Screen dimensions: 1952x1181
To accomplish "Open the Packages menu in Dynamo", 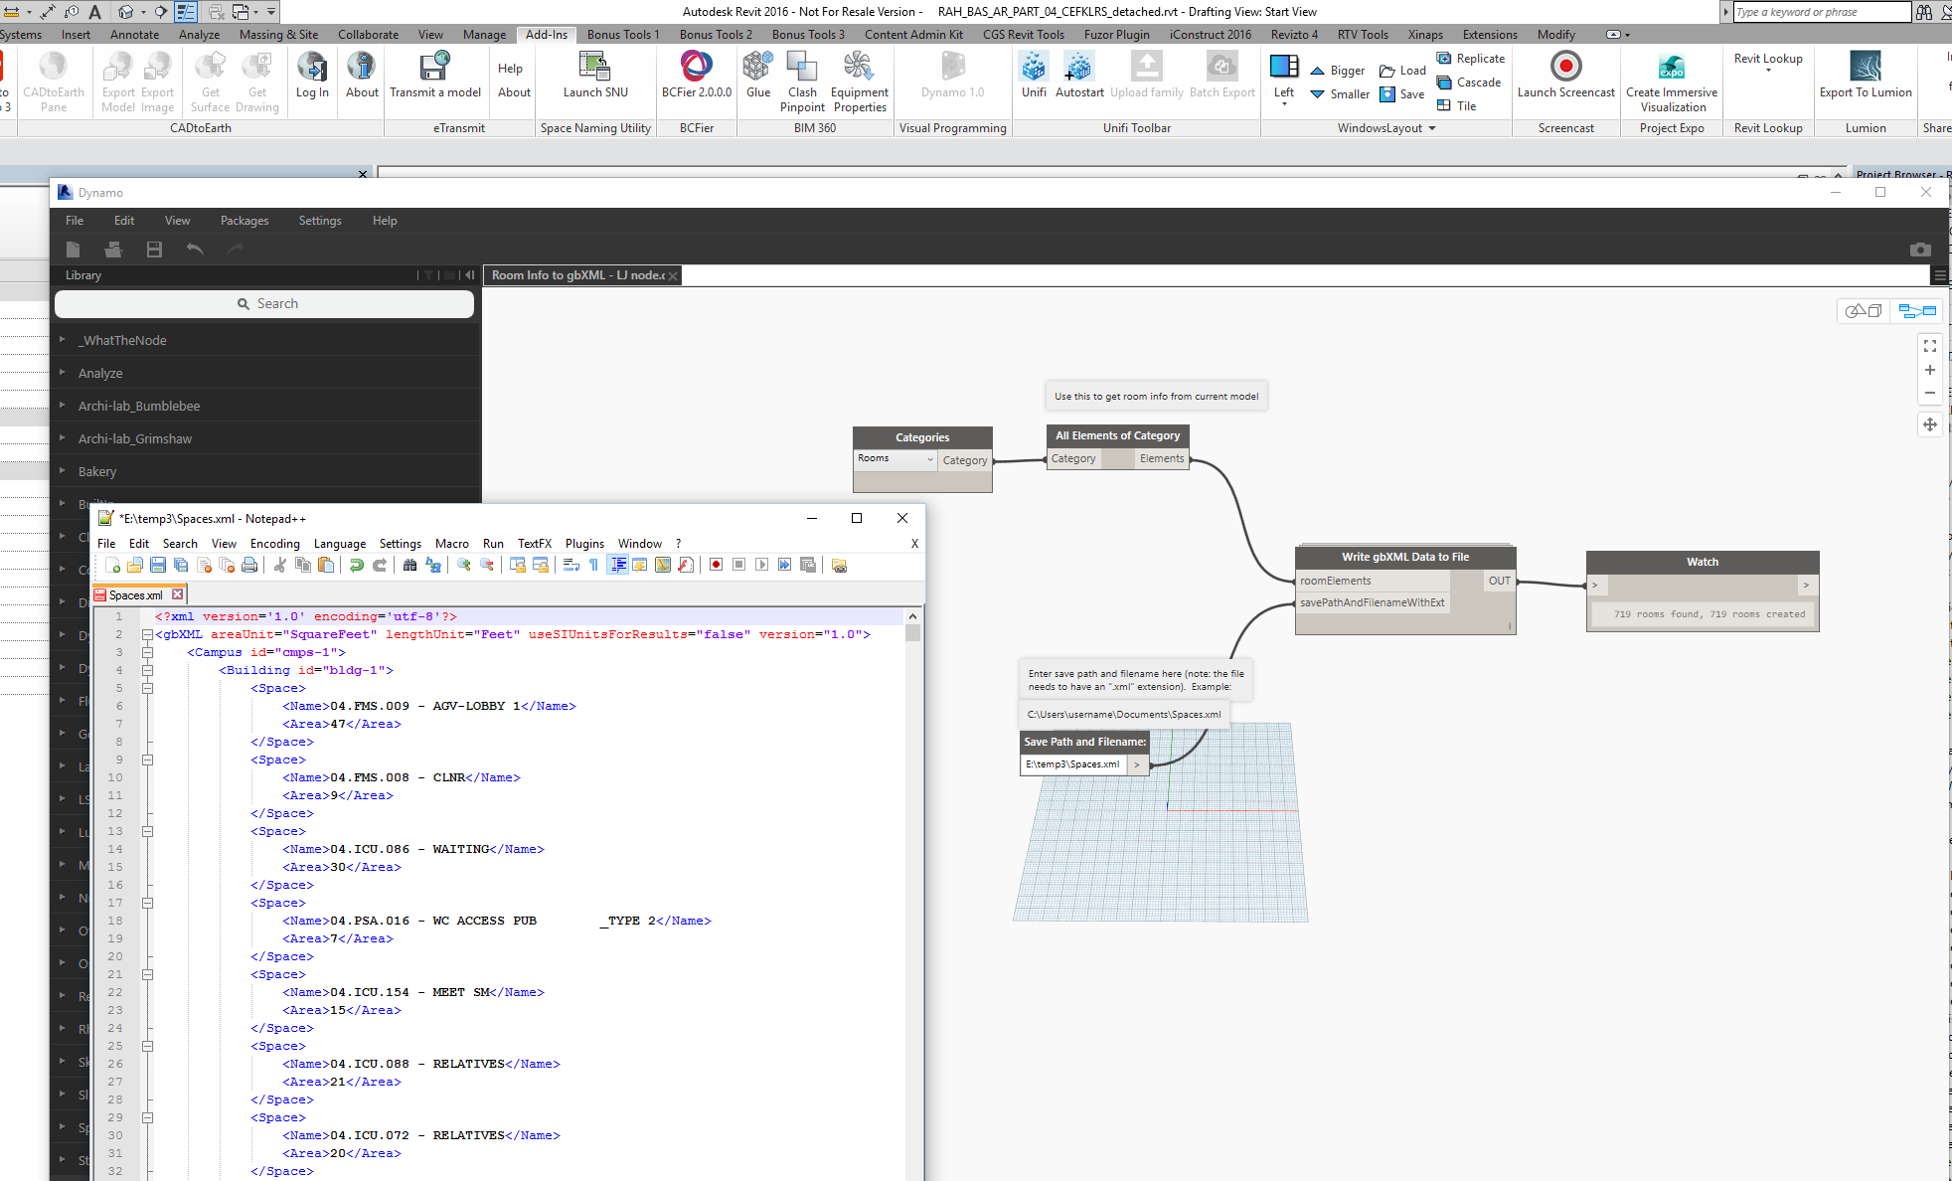I will point(244,221).
